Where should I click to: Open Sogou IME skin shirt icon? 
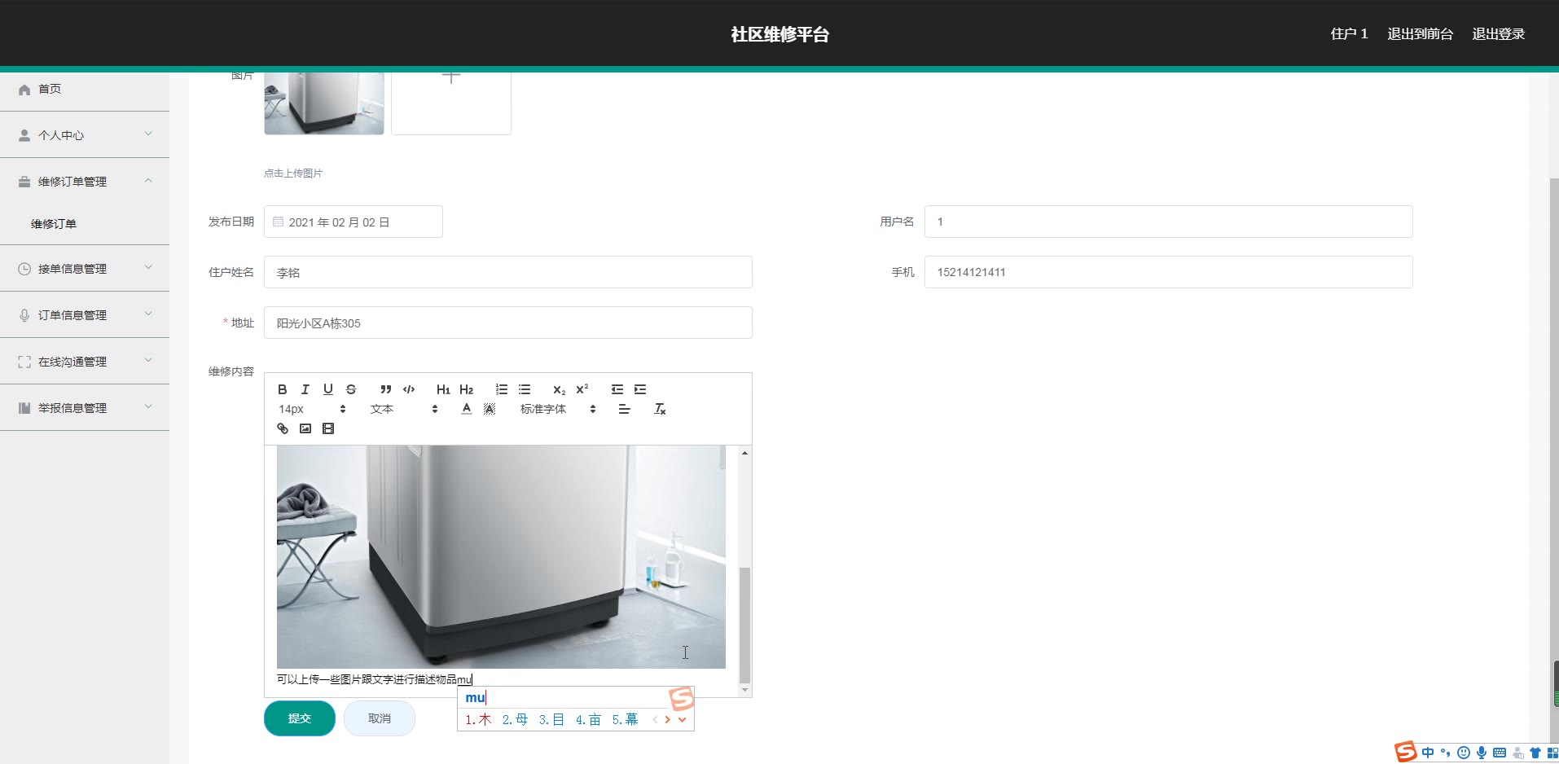click(x=1535, y=753)
